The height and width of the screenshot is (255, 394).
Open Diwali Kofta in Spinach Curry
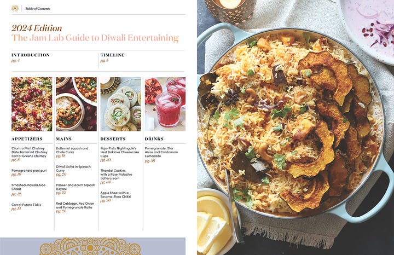tap(73, 171)
